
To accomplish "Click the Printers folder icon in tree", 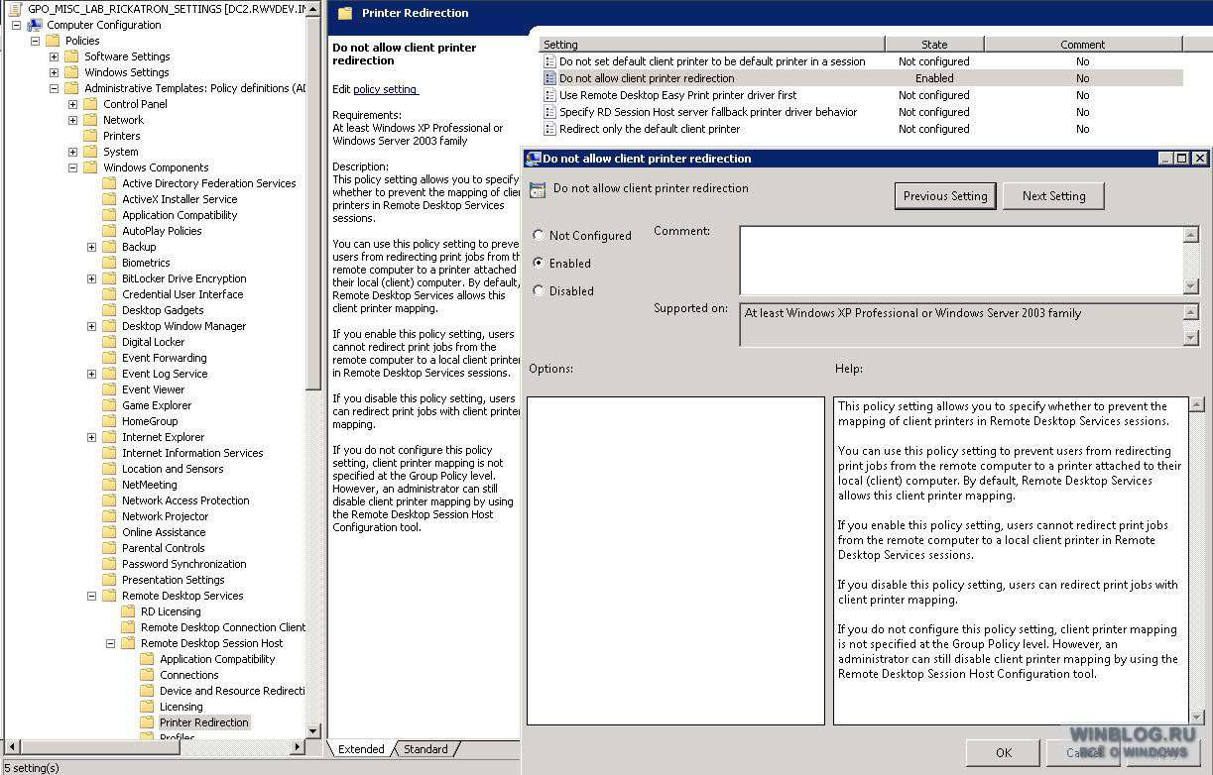I will coord(90,136).
